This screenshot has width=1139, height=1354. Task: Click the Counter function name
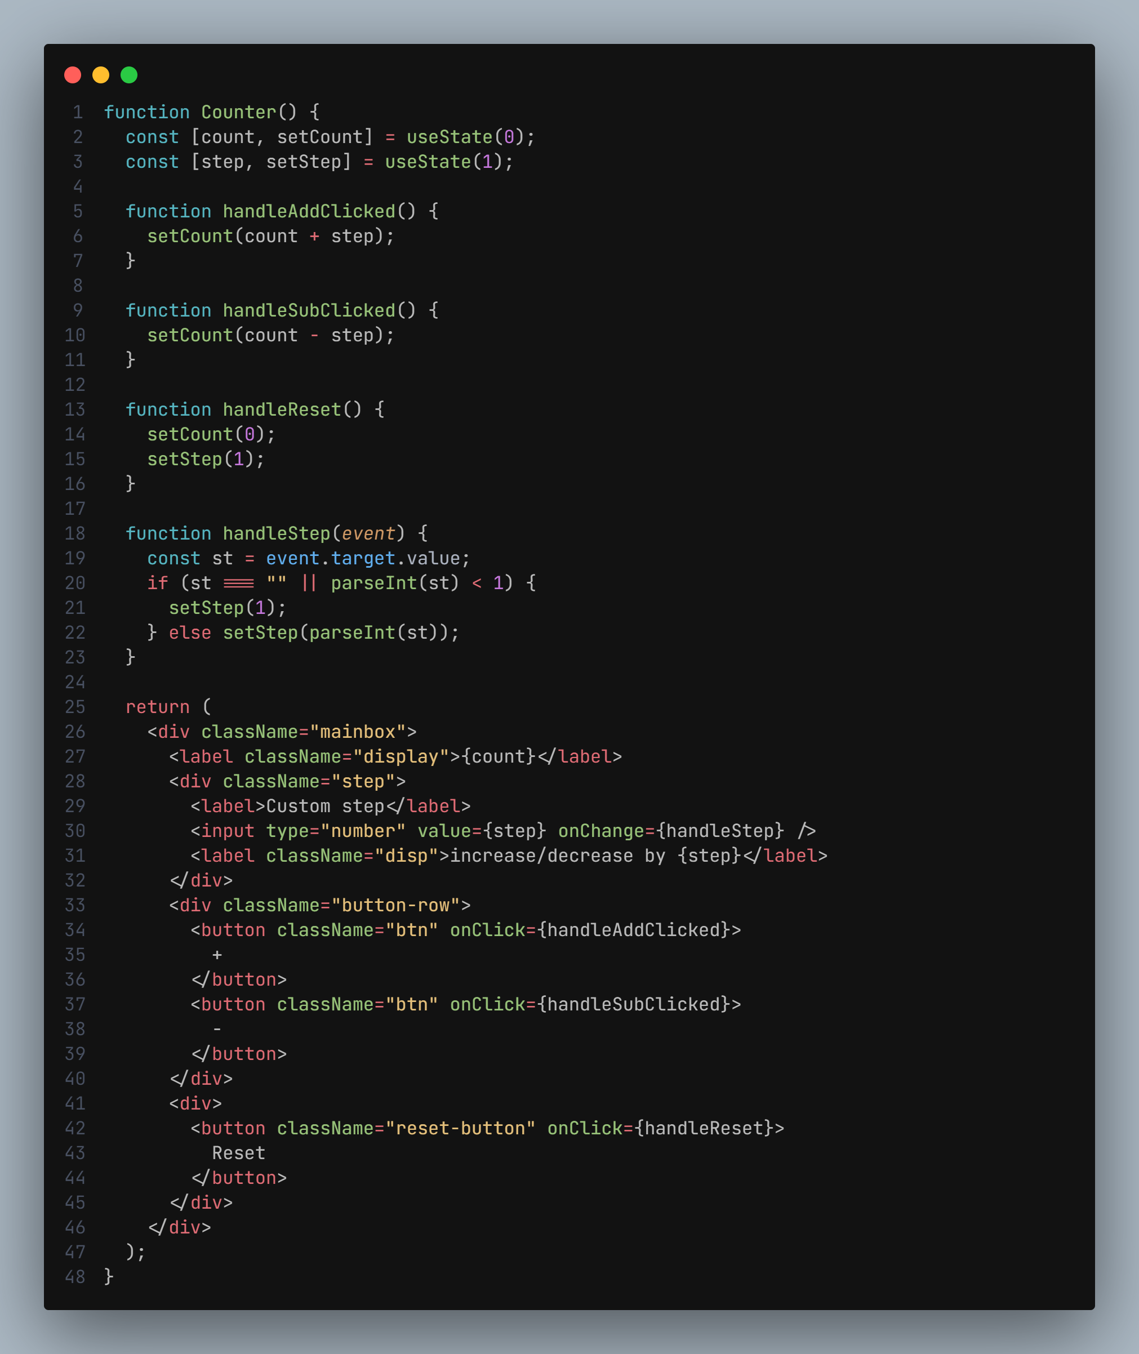point(238,112)
